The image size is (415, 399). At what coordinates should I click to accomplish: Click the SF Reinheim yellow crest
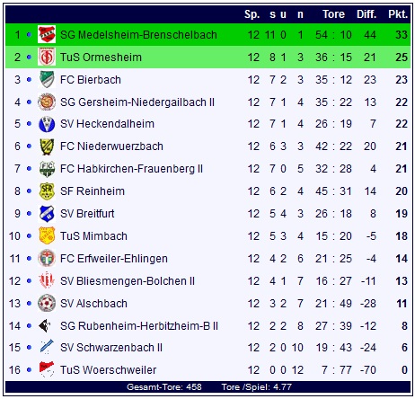coord(47,191)
